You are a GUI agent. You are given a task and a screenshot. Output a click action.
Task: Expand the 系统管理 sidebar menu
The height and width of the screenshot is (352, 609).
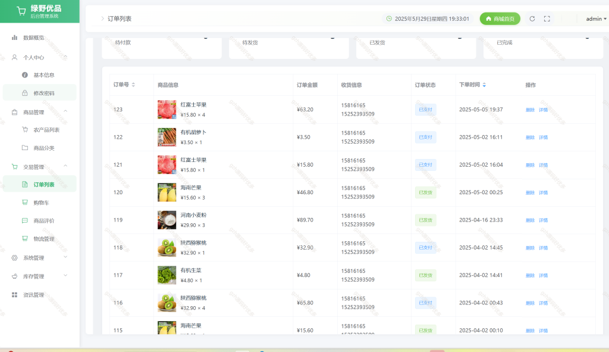tap(40, 258)
